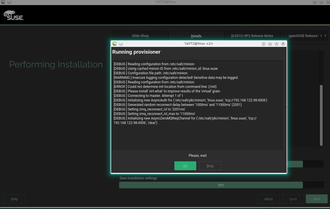Image resolution: width=330 pixels, height=209 pixels.
Task: Minimize the main YaST2@linux window
Action: click(x=315, y=2)
